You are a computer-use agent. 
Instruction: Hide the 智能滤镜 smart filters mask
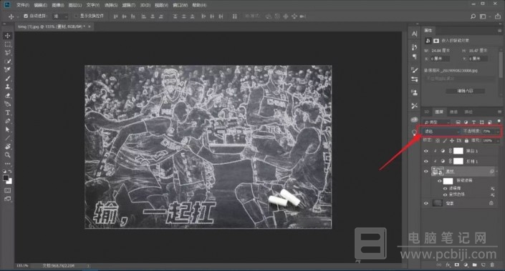[440, 181]
